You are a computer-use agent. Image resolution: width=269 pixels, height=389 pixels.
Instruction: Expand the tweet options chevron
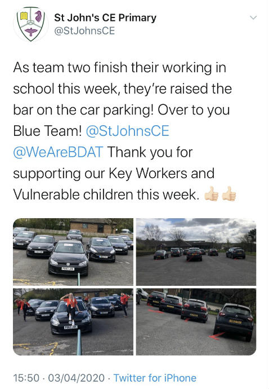pos(253,18)
